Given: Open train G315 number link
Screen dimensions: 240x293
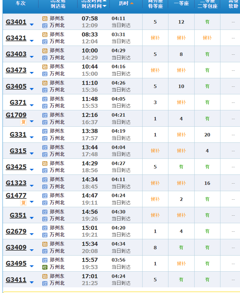Looking at the screenshot, I should point(18,151).
